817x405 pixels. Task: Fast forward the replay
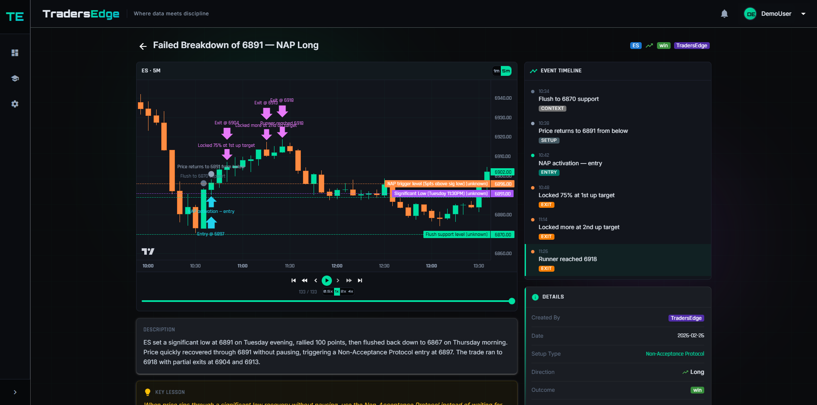click(349, 281)
